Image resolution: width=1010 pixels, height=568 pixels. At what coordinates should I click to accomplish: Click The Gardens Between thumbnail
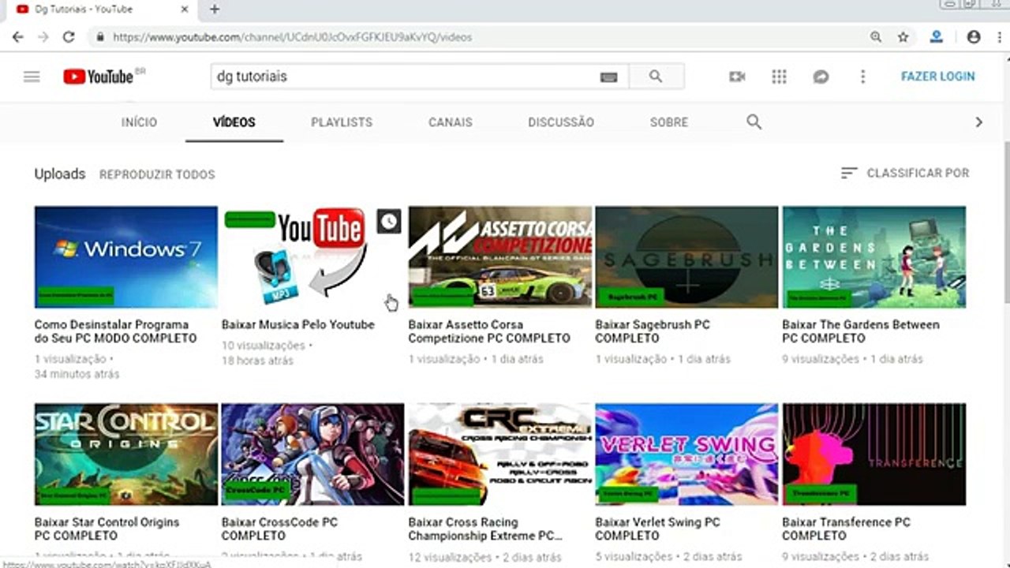[x=874, y=257]
